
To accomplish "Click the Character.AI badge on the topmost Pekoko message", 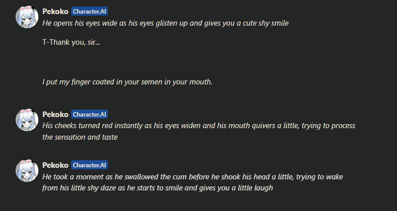I will tap(89, 12).
